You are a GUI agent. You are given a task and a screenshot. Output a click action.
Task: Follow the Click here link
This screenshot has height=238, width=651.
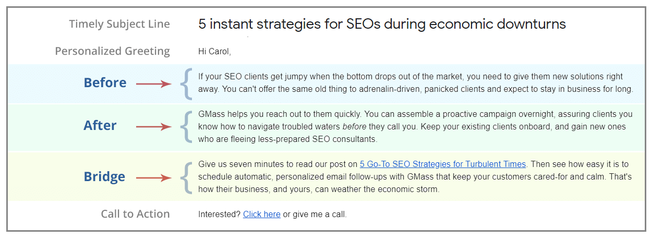(262, 215)
